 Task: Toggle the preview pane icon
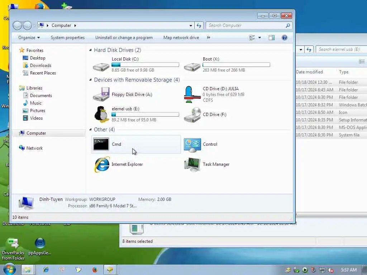coord(272,38)
